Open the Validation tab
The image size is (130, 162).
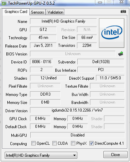55,12
